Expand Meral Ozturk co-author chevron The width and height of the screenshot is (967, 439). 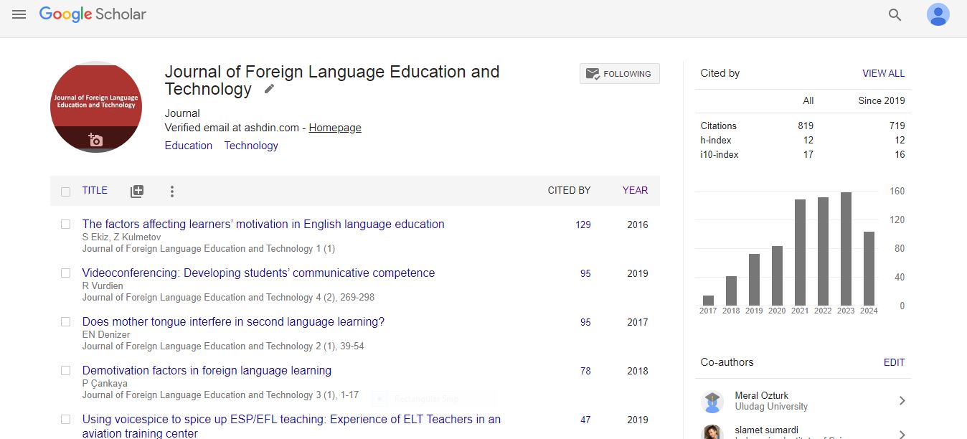(902, 401)
